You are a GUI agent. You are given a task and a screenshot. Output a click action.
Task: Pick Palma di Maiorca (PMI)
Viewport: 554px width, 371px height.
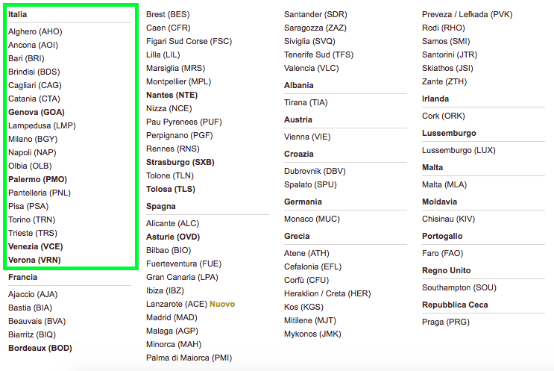click(x=189, y=358)
